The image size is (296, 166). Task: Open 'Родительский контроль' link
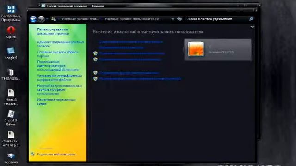tap(56, 154)
